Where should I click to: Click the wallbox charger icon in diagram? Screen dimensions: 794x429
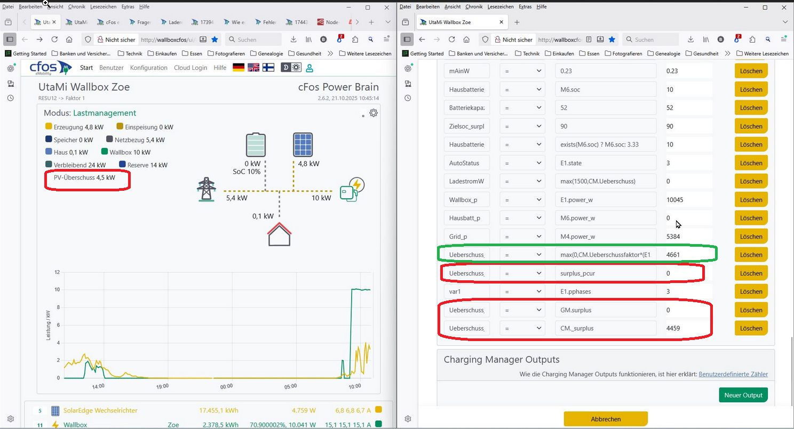point(353,189)
